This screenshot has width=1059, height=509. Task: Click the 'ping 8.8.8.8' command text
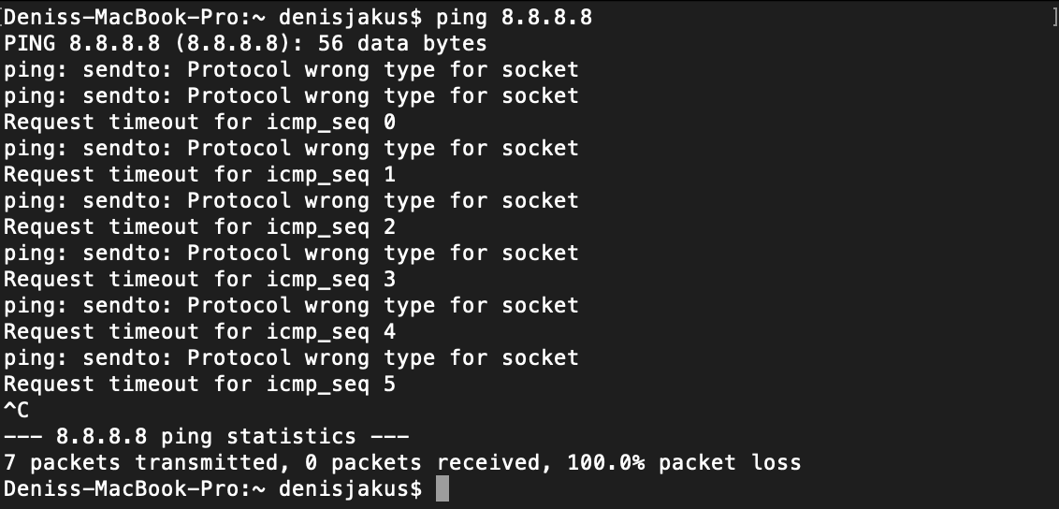click(x=514, y=18)
